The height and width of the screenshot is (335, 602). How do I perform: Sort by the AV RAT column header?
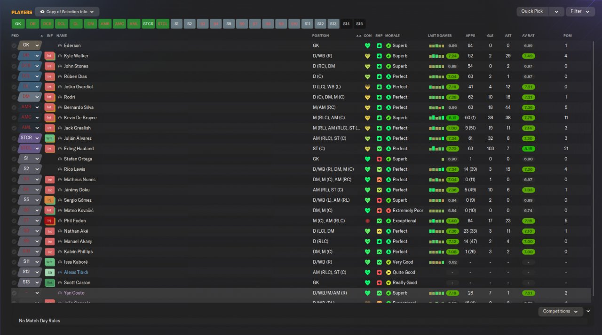528,36
